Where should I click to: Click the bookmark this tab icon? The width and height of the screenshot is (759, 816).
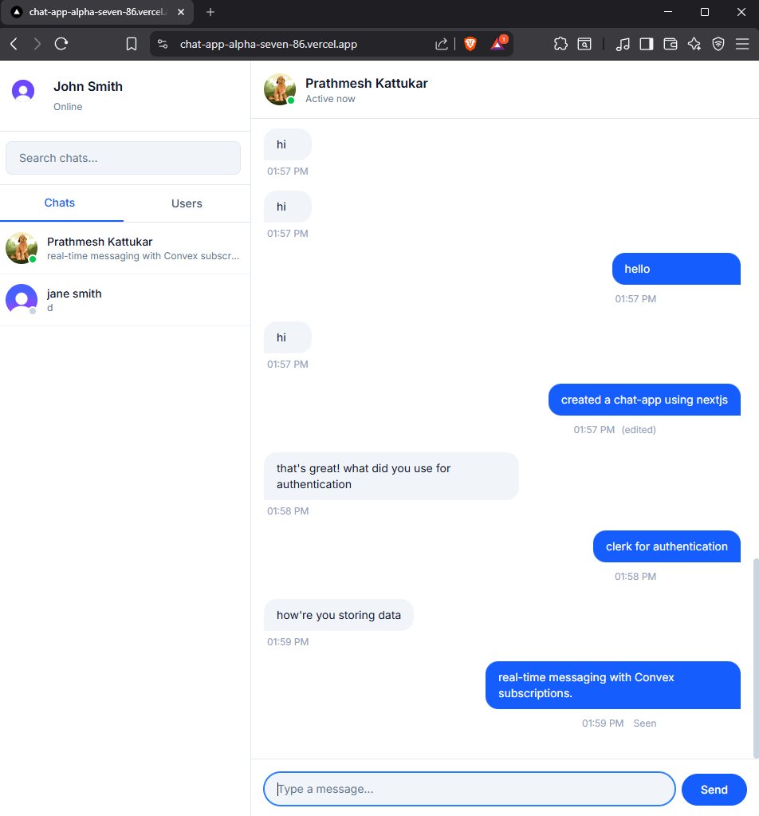point(132,44)
